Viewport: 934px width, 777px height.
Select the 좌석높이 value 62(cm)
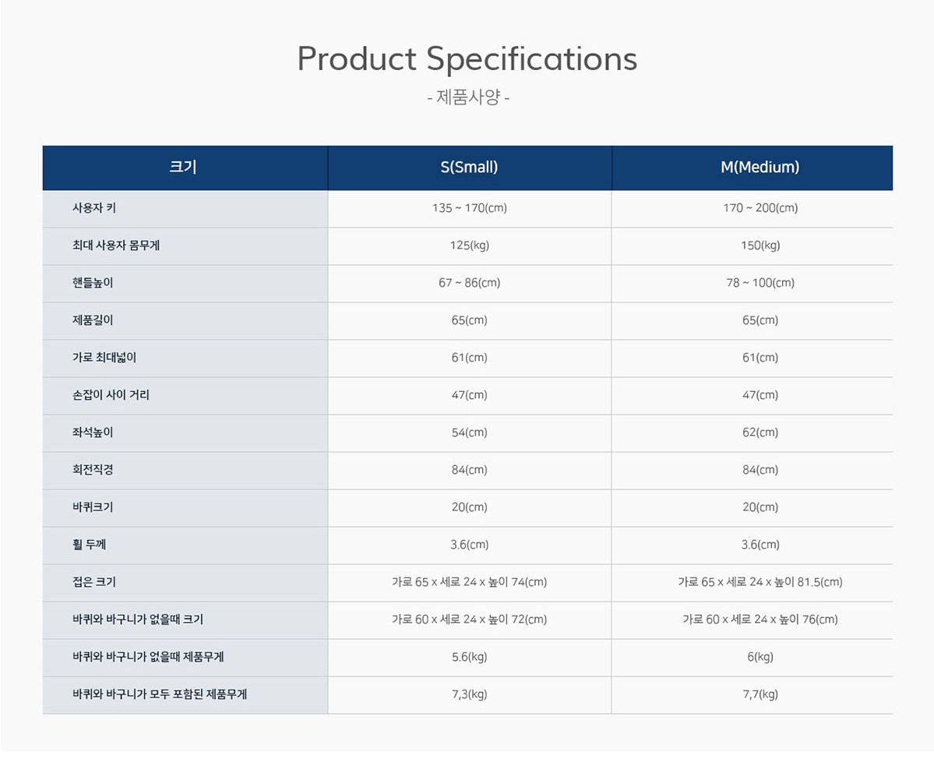(x=760, y=433)
